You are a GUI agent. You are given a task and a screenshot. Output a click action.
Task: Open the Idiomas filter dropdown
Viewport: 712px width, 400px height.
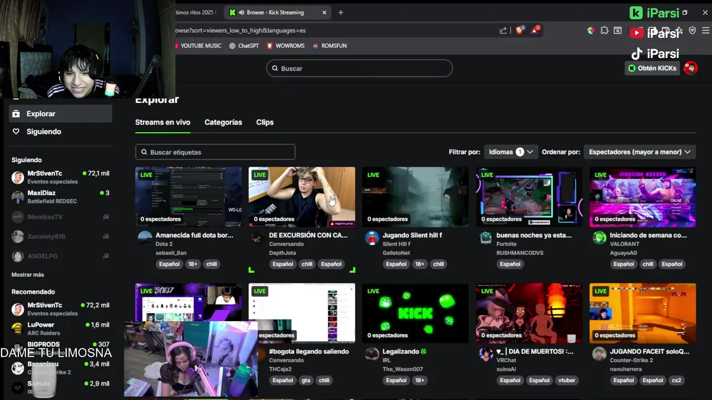point(511,152)
